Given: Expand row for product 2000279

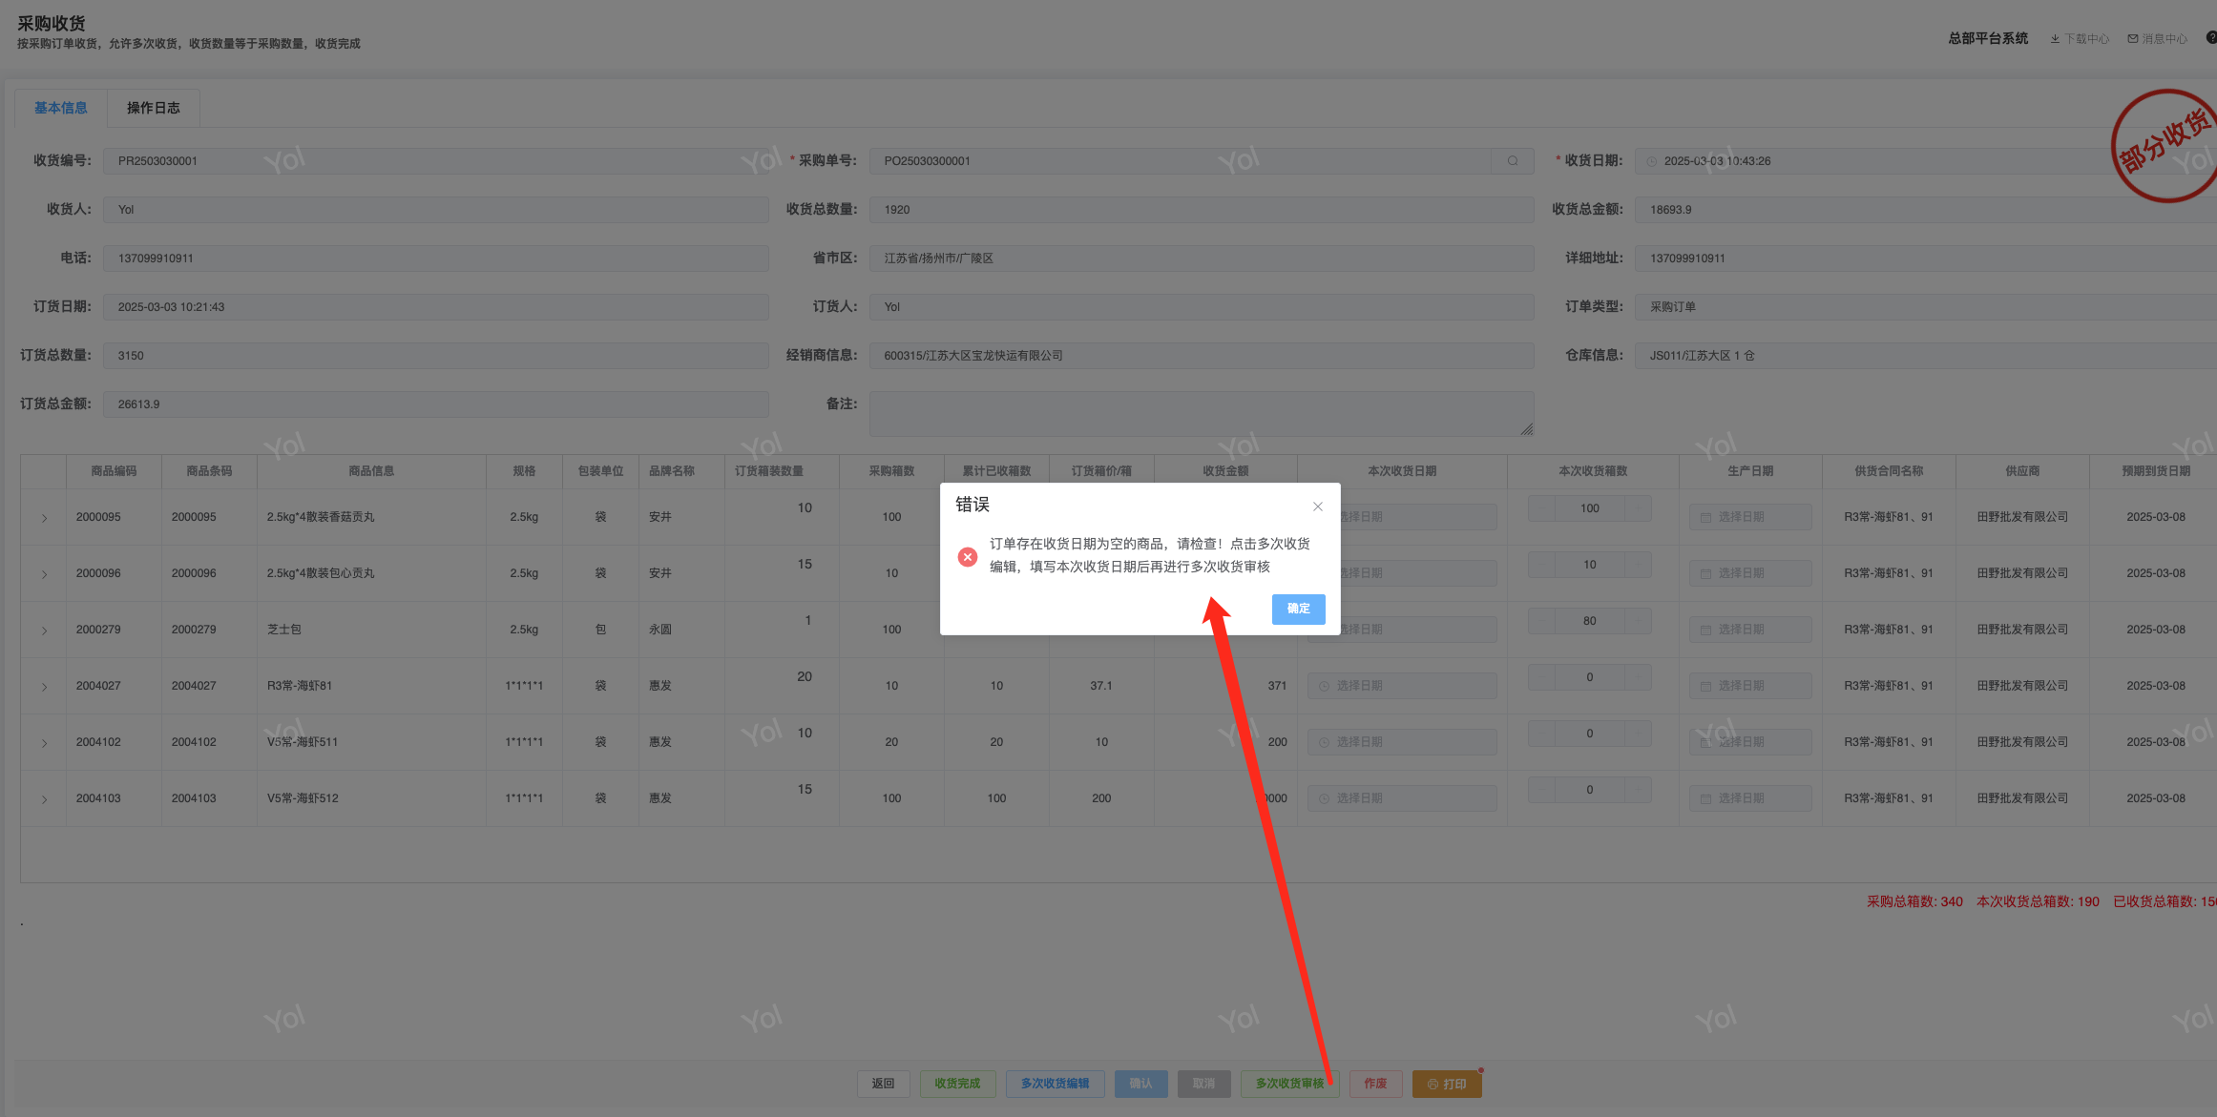Looking at the screenshot, I should 44,631.
